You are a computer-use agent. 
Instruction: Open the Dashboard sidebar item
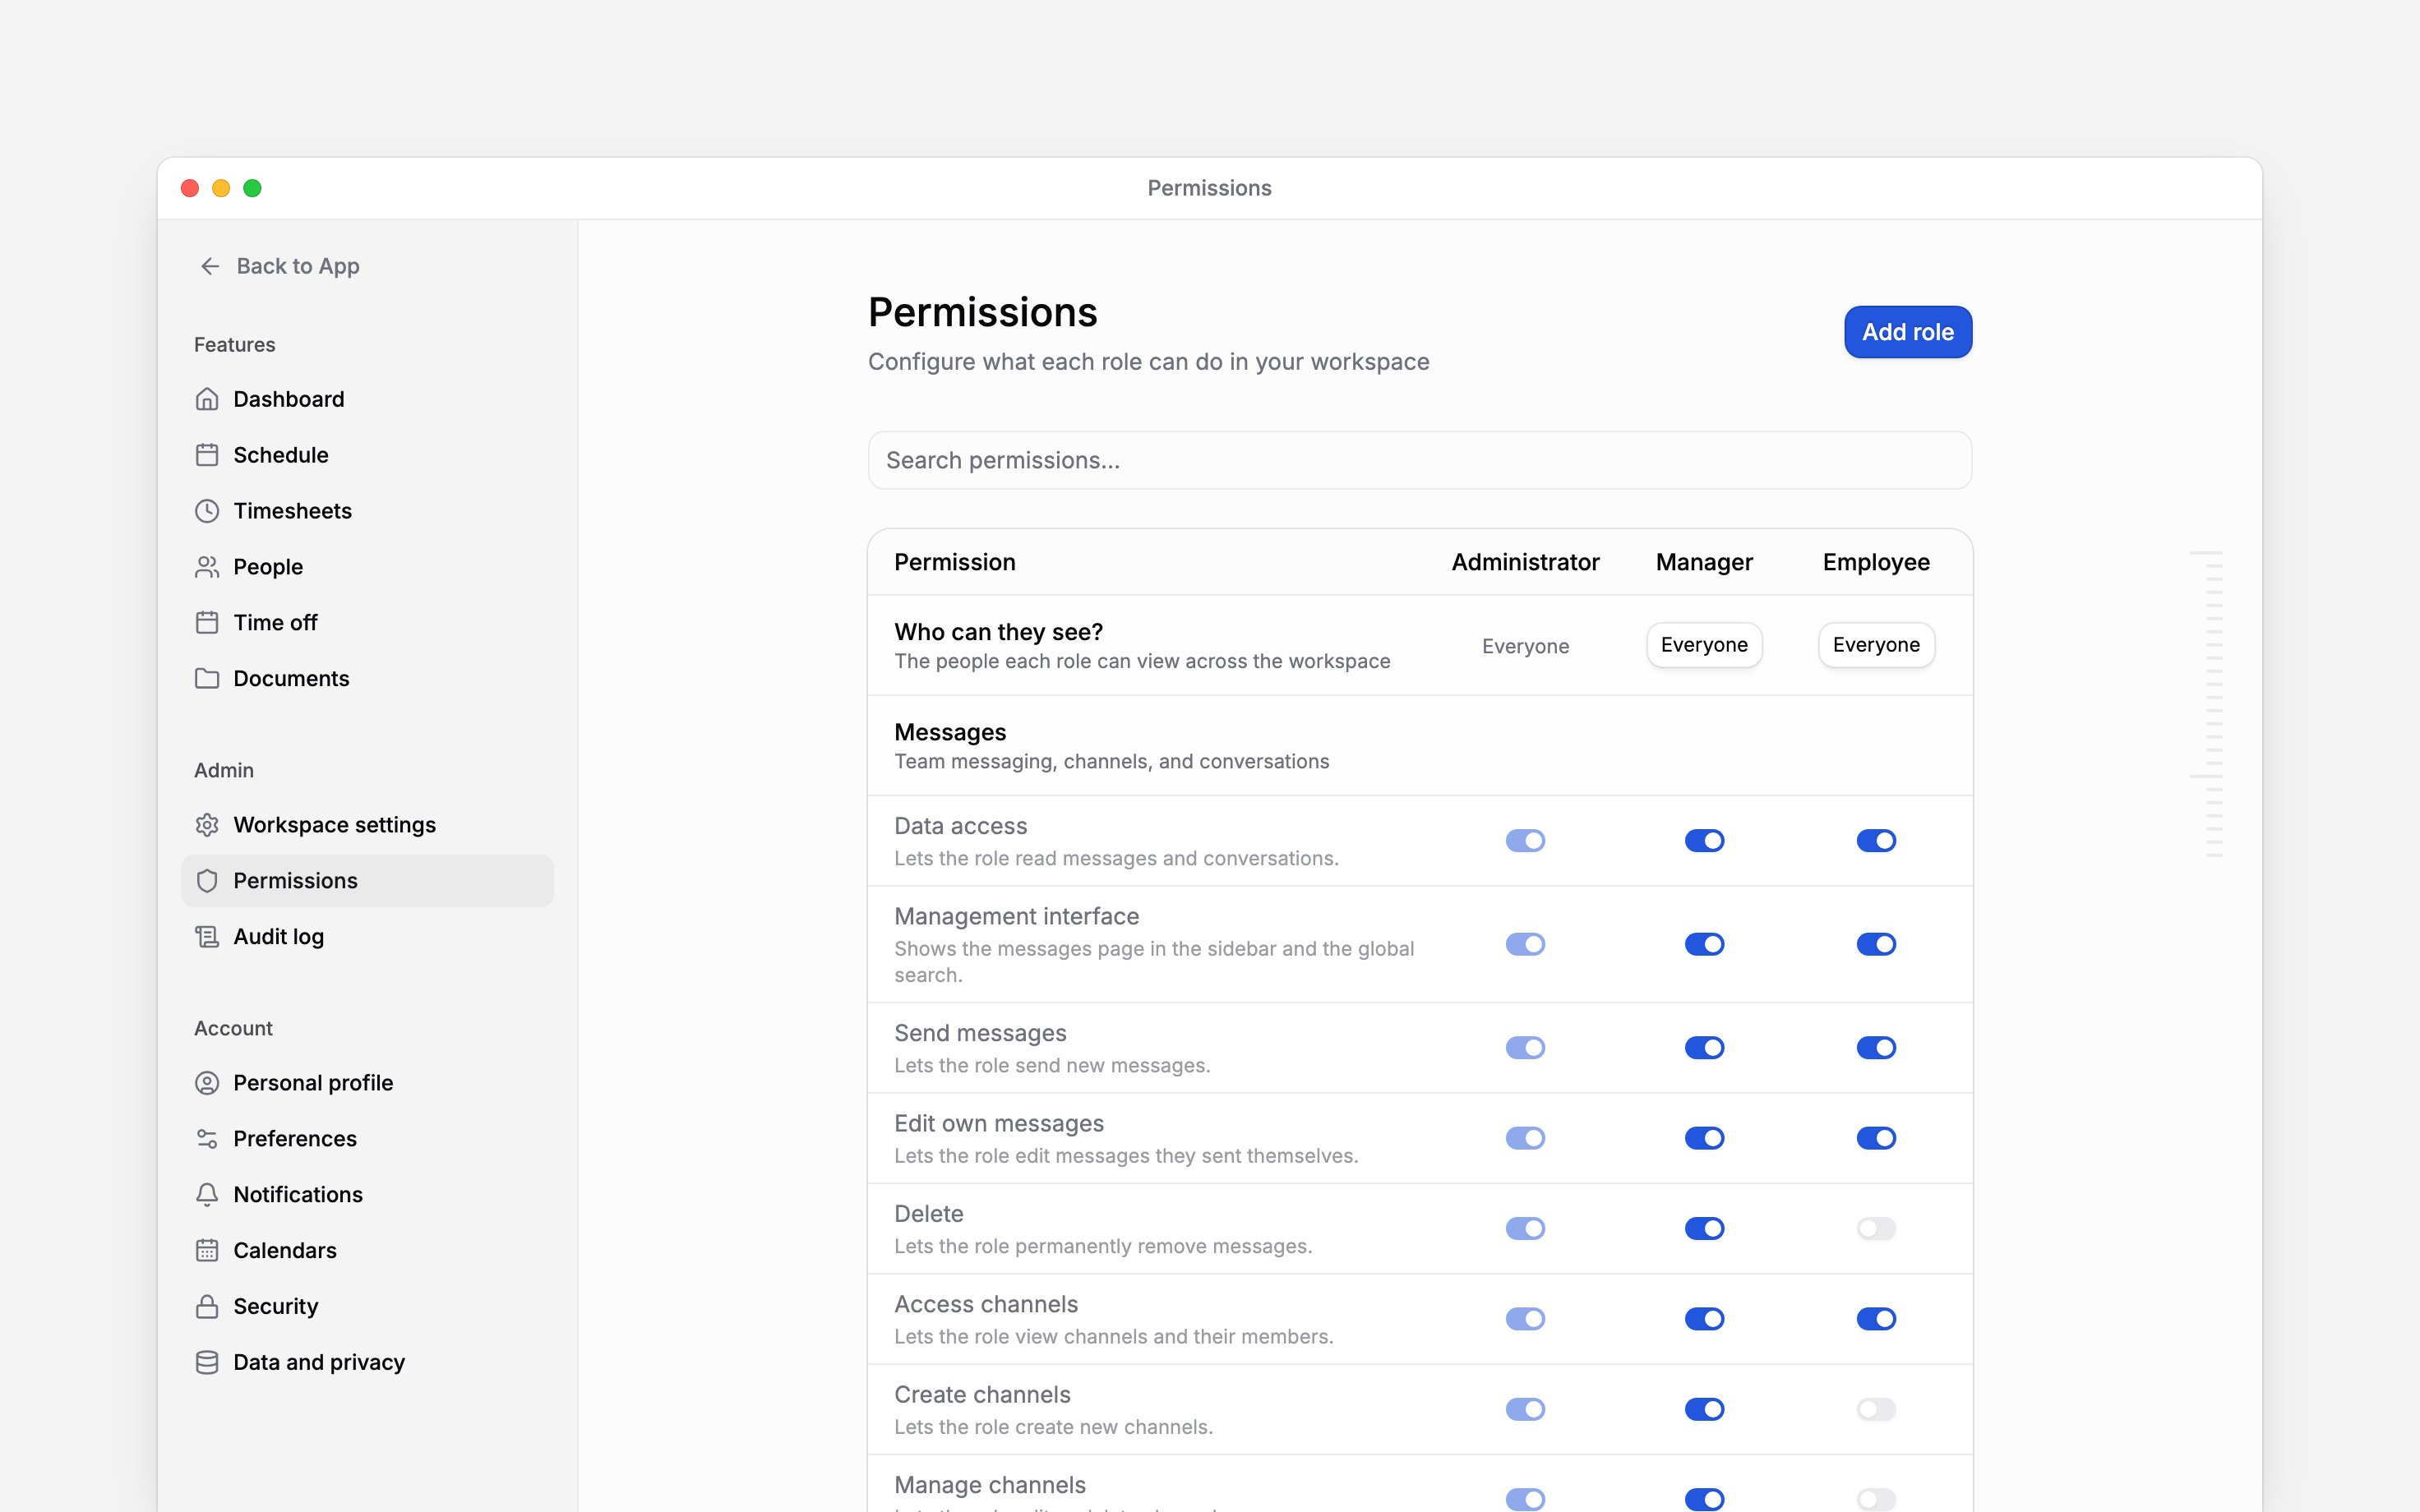(367, 399)
